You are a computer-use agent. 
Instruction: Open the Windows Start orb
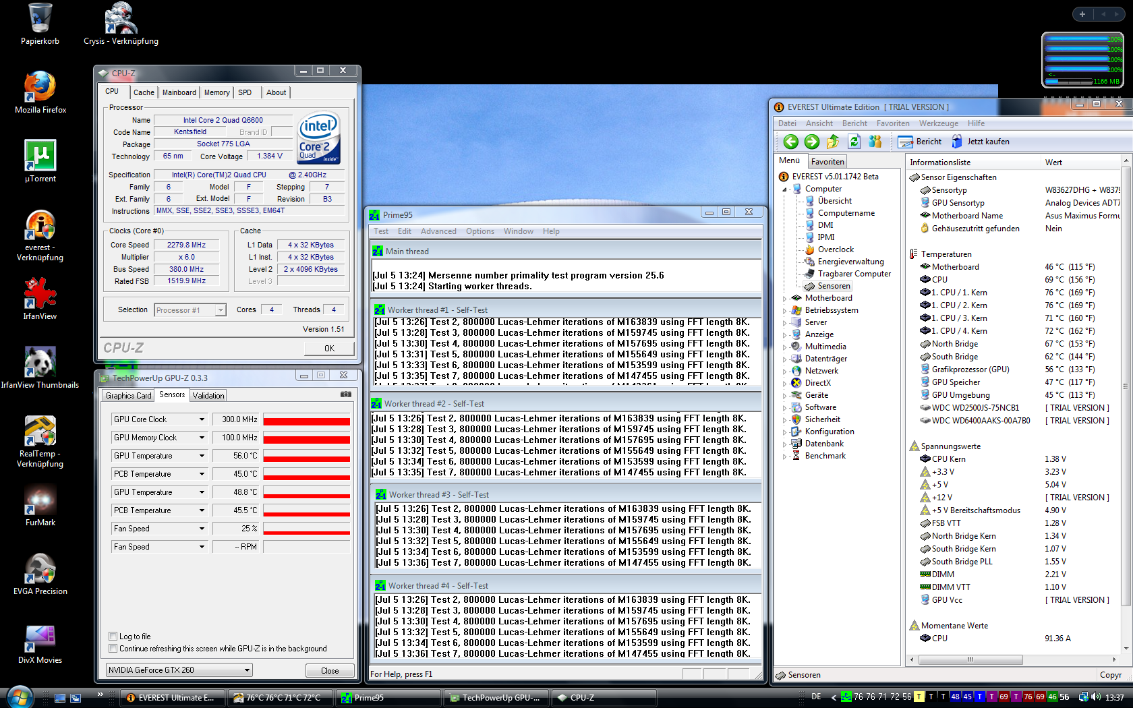click(19, 697)
